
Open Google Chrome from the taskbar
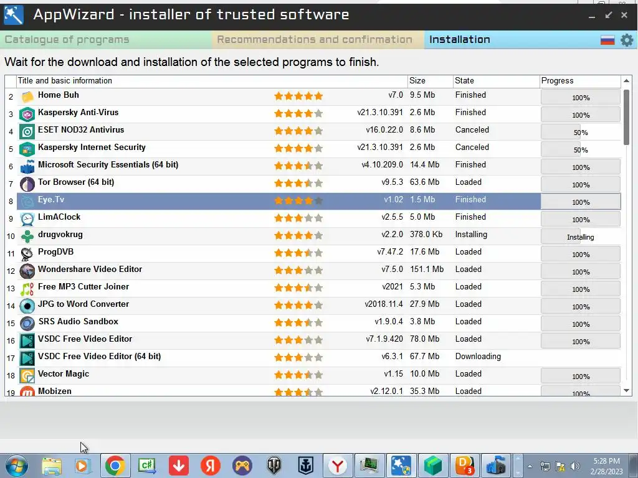[115, 466]
